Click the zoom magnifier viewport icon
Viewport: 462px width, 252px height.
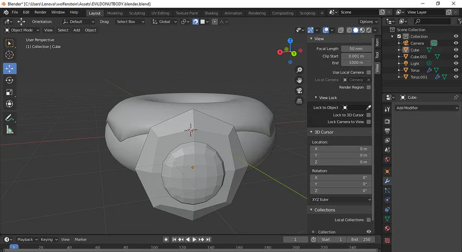click(299, 70)
